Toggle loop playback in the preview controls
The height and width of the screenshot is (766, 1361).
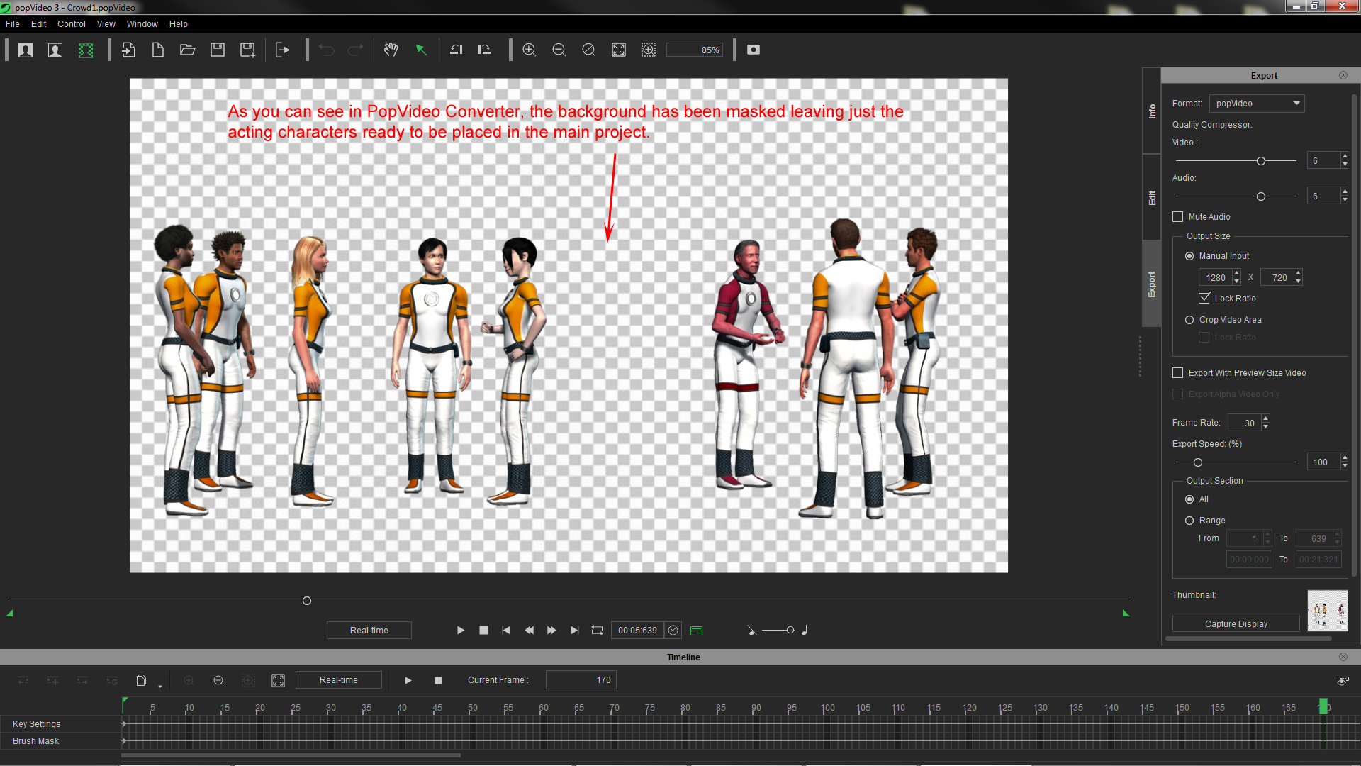click(598, 630)
